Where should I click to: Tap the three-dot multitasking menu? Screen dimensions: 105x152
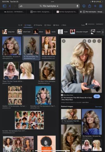pyautogui.click(x=52, y=2)
